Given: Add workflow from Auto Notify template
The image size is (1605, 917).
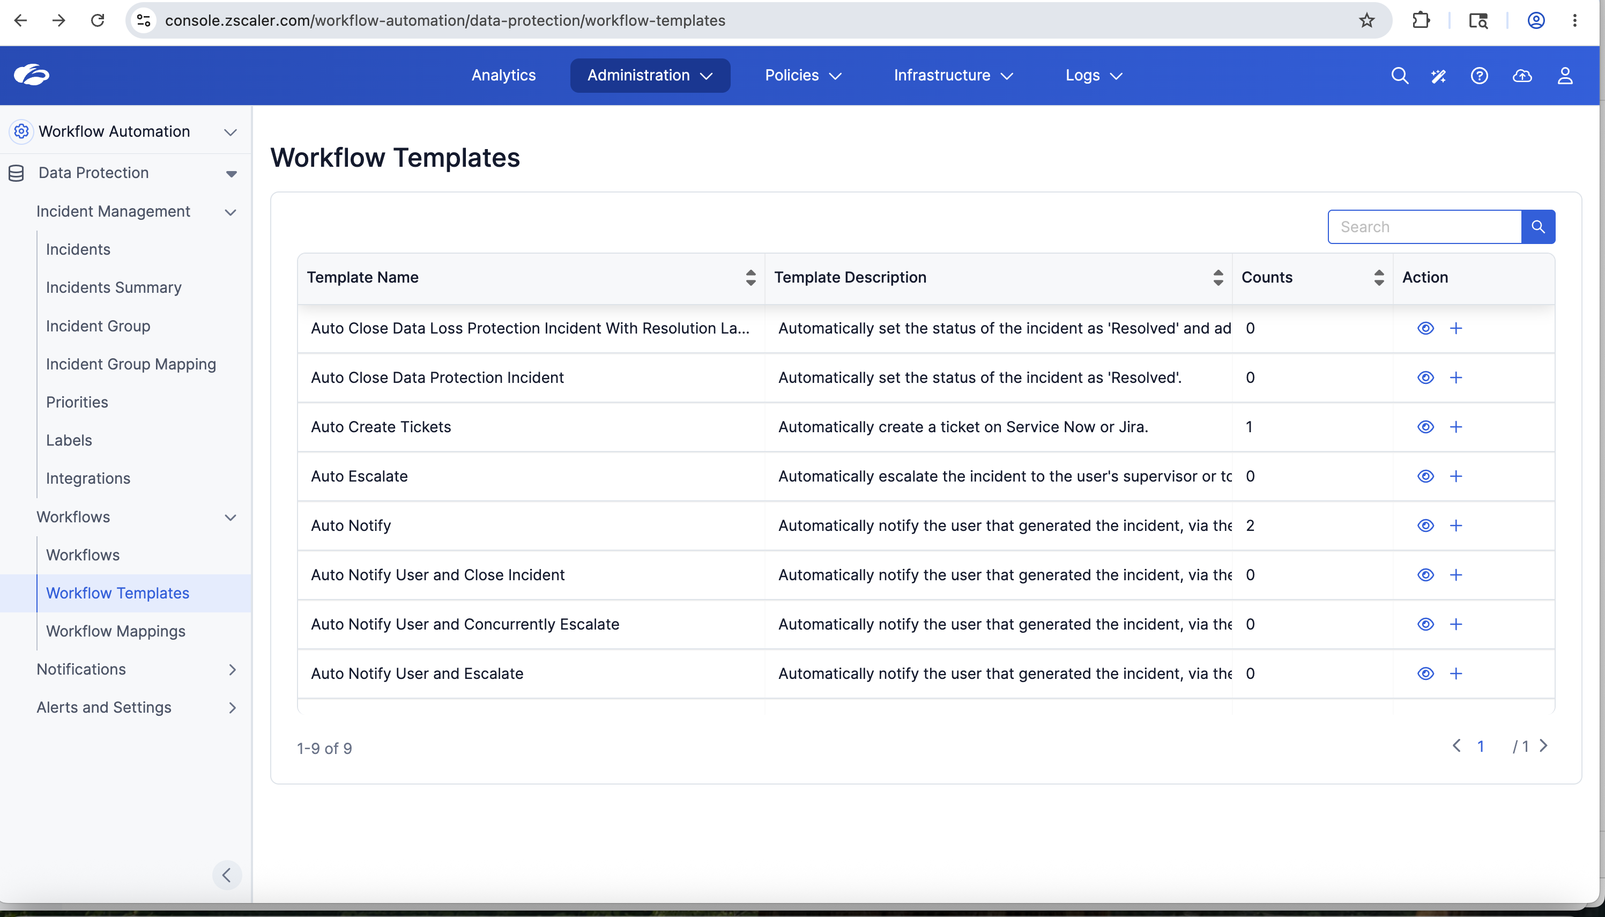Looking at the screenshot, I should tap(1456, 525).
